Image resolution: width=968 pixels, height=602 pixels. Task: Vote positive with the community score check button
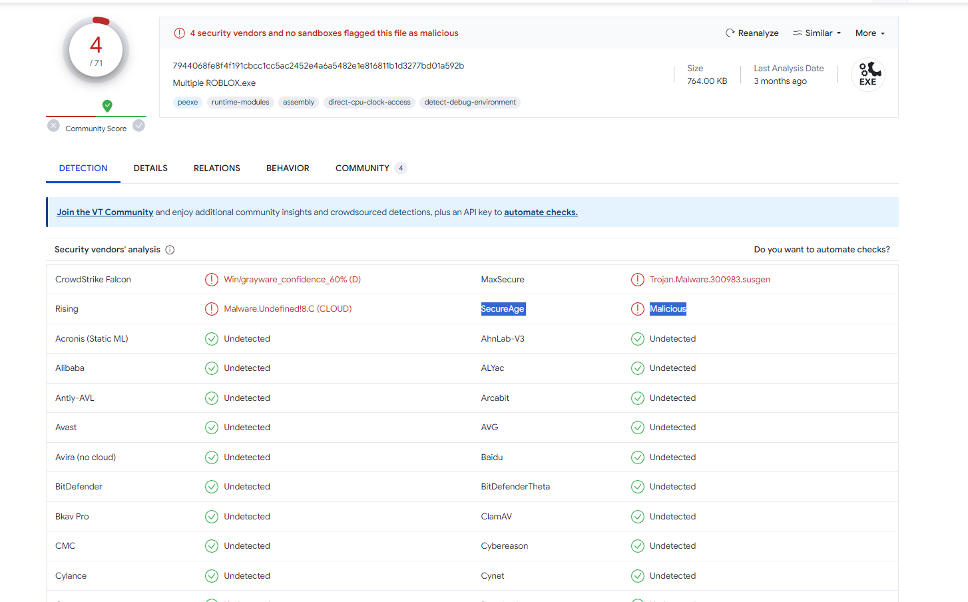click(138, 126)
